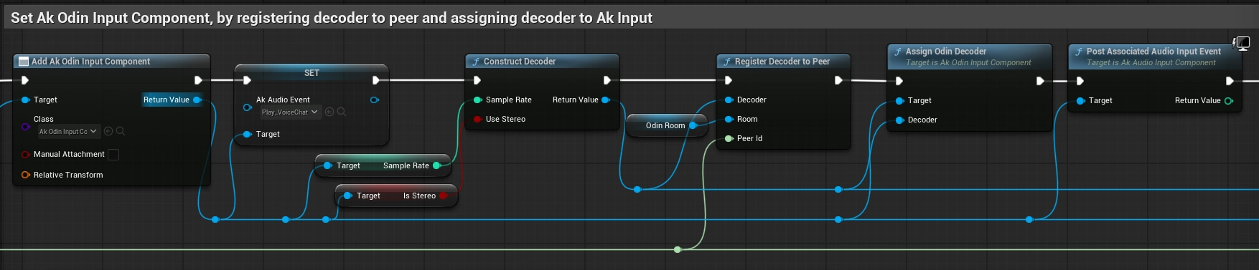Image resolution: width=1259 pixels, height=270 pixels.
Task: Click green Sample Rate output pin on getter
Action: pyautogui.click(x=436, y=165)
